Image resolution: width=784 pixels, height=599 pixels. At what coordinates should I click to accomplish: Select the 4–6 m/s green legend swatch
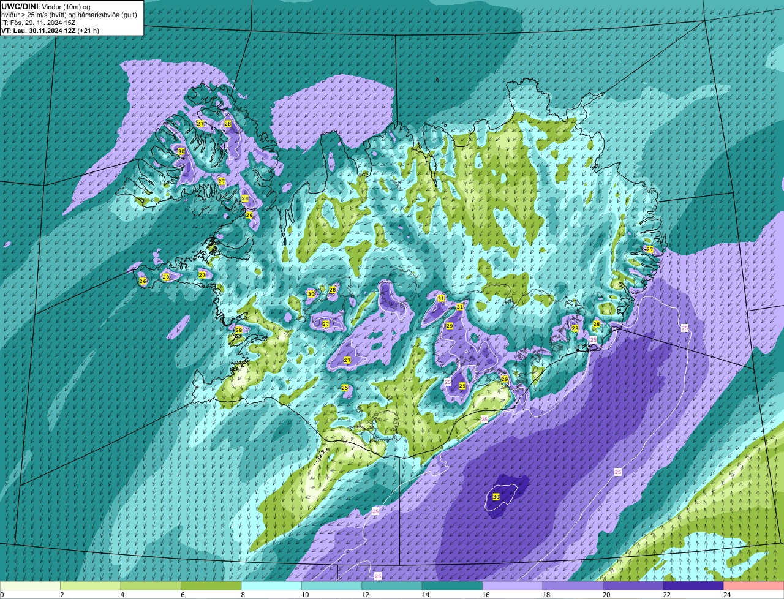[151, 586]
